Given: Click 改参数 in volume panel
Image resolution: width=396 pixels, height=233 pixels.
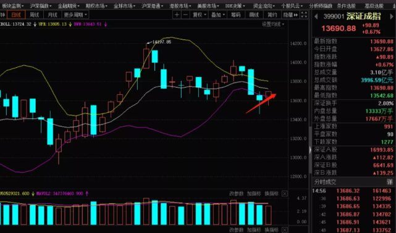Looking at the screenshot, I should point(237,194).
